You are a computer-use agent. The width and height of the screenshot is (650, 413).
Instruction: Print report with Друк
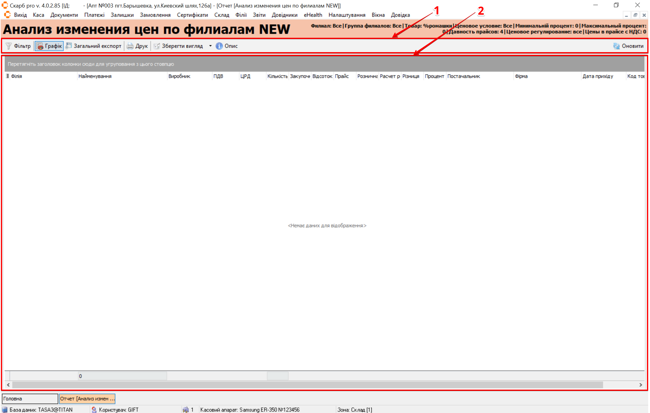click(137, 46)
